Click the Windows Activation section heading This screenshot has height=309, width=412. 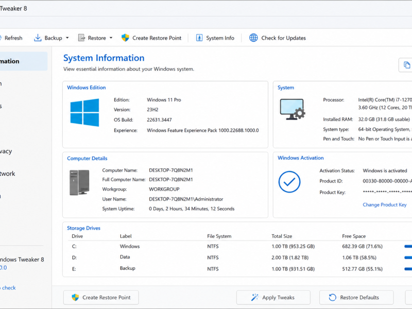click(x=301, y=158)
